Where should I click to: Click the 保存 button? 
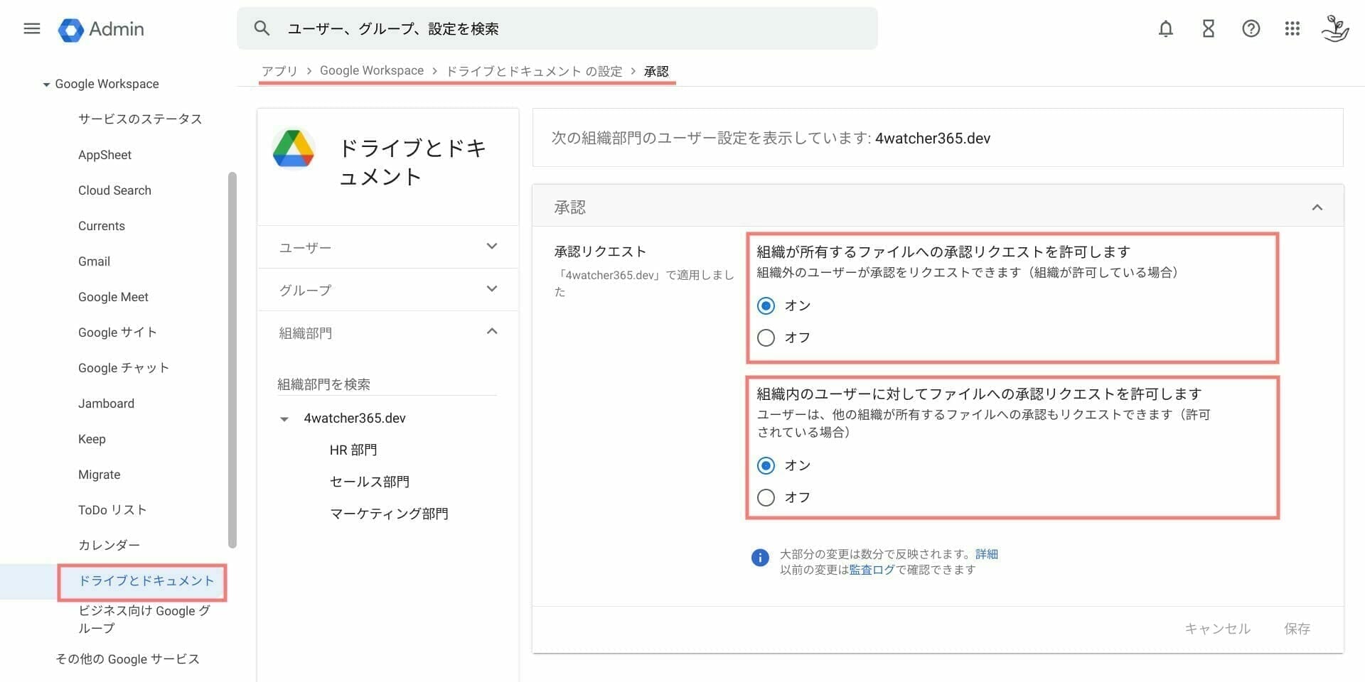[x=1297, y=629]
